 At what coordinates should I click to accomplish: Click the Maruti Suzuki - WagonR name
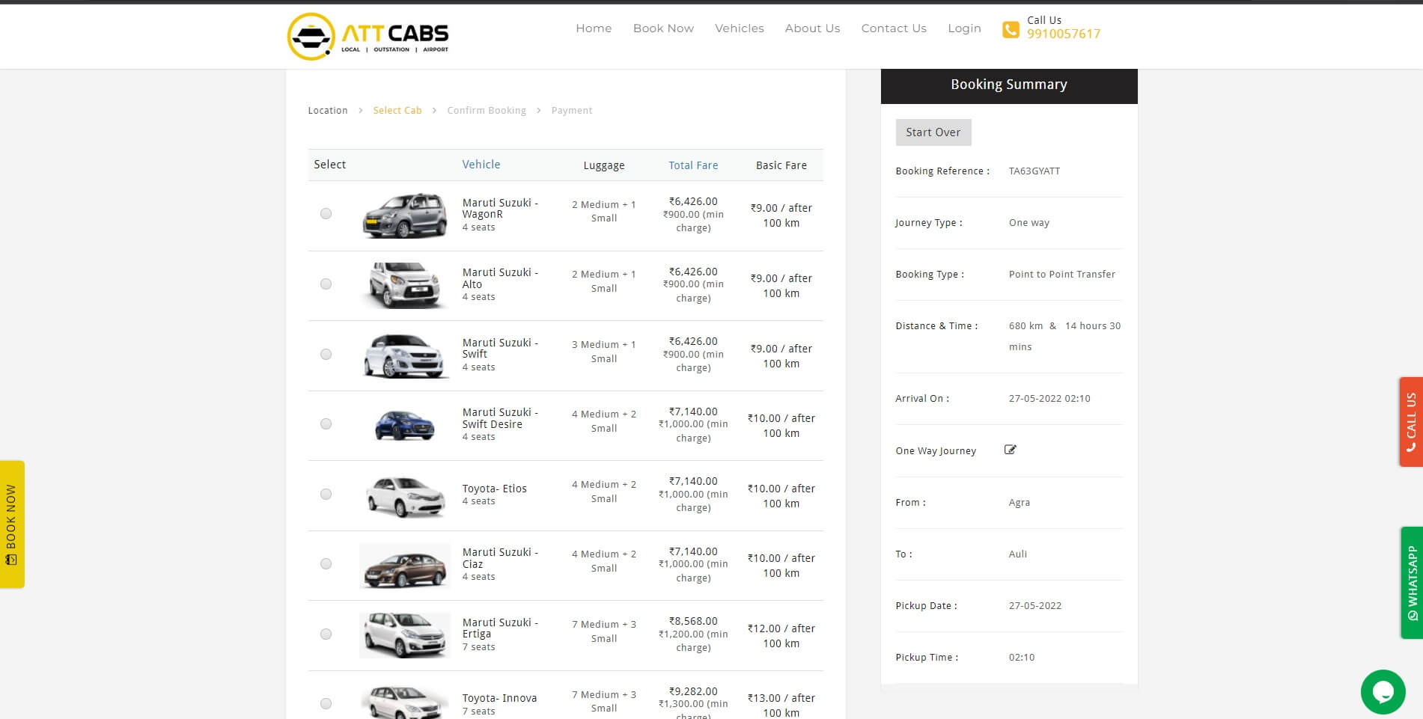(x=500, y=209)
